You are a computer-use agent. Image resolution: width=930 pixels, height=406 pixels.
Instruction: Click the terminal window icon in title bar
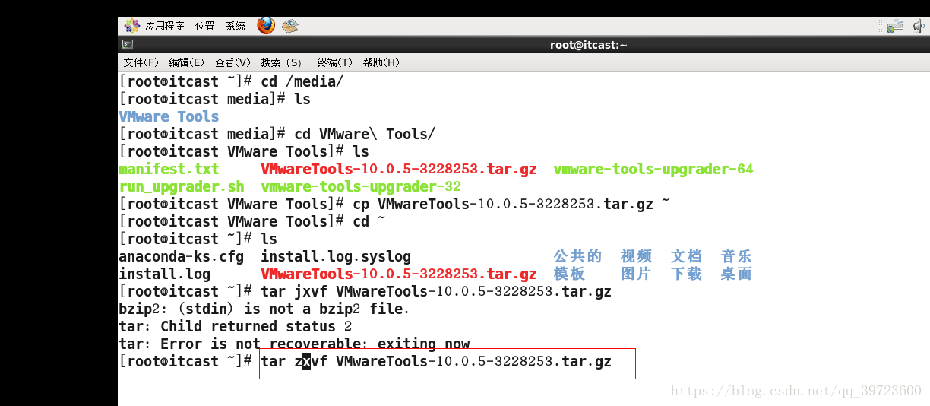[128, 45]
